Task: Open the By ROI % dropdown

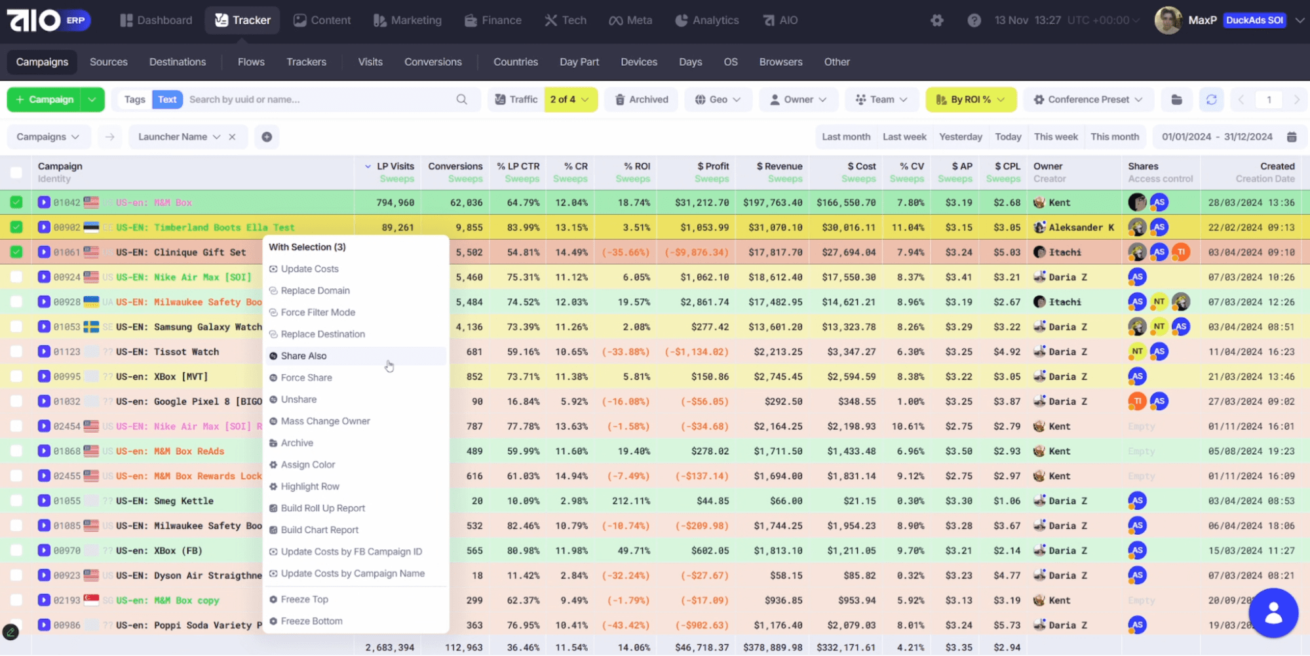Action: click(x=971, y=100)
